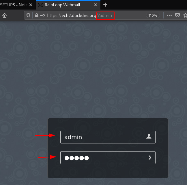This screenshot has height=185, width=187.
Task: Click the Firefox home icon
Action: (5, 15)
